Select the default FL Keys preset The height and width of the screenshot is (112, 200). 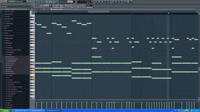[9, 67]
